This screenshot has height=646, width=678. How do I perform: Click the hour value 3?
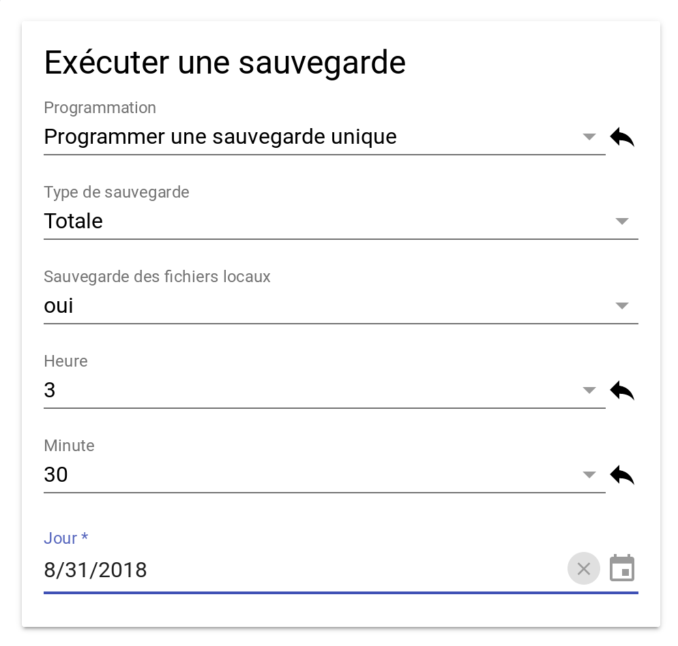[x=50, y=390]
